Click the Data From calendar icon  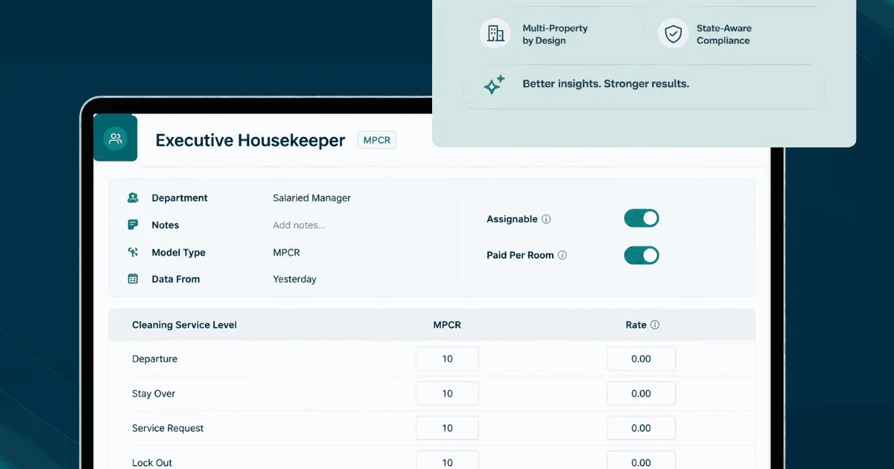(133, 279)
